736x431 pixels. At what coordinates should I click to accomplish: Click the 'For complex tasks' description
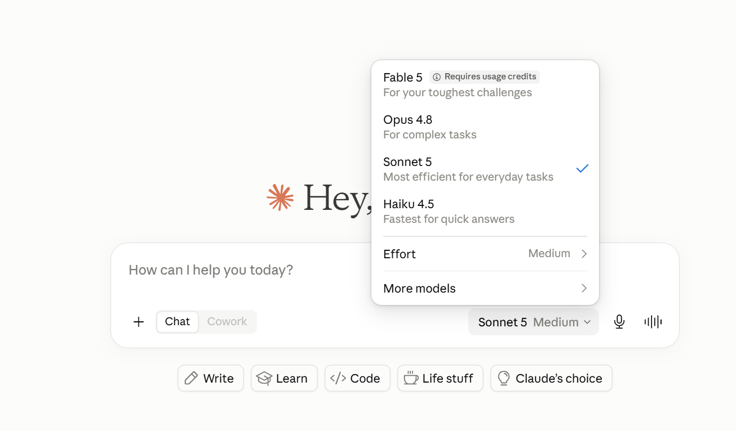430,135
